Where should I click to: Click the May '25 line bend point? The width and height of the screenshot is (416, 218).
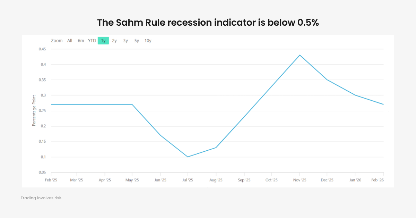(132, 104)
